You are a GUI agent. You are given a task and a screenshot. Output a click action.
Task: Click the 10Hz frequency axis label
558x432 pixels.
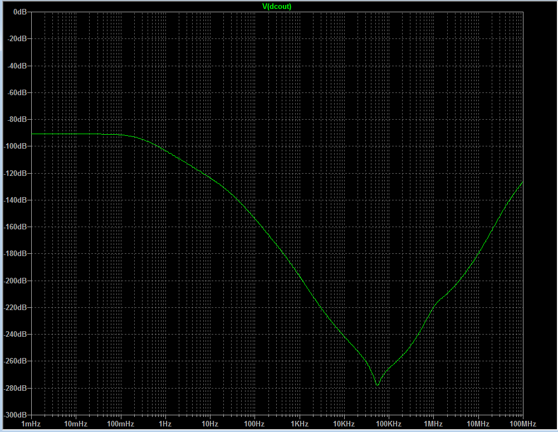click(210, 424)
